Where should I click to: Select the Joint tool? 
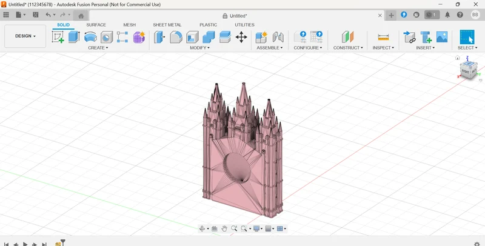tap(278, 37)
